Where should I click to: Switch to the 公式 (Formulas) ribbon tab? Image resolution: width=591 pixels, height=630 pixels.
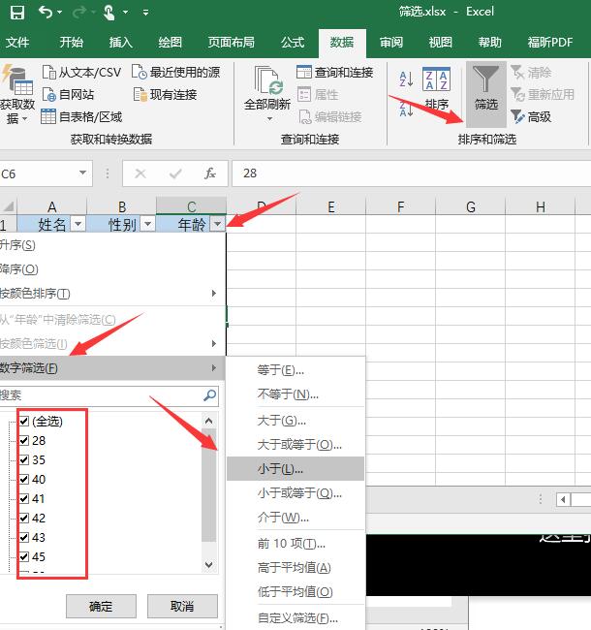coord(292,43)
